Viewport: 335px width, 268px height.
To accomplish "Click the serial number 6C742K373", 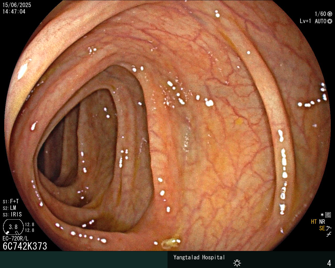I will [25, 246].
